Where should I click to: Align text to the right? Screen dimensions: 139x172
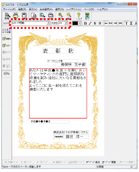[115, 23]
